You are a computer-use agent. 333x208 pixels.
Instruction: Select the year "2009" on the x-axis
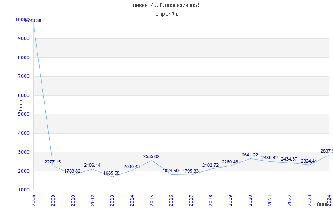pos(53,201)
